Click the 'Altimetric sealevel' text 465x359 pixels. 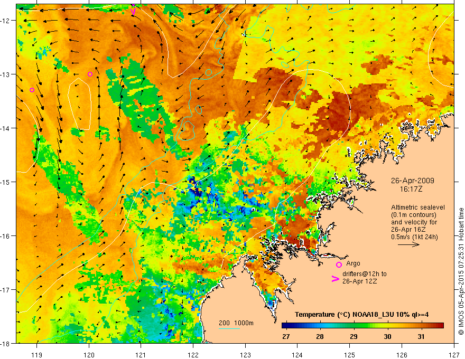tap(418, 207)
